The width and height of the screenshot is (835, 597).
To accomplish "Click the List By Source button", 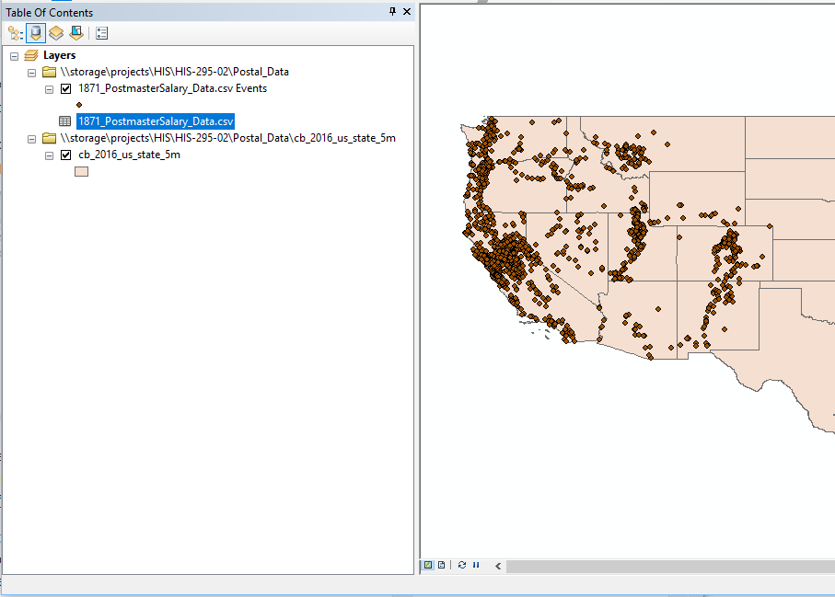I will (x=35, y=33).
